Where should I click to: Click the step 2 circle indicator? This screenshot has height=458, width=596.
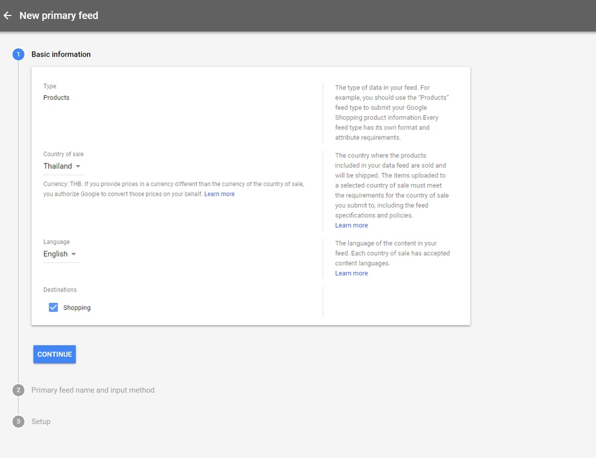point(18,389)
